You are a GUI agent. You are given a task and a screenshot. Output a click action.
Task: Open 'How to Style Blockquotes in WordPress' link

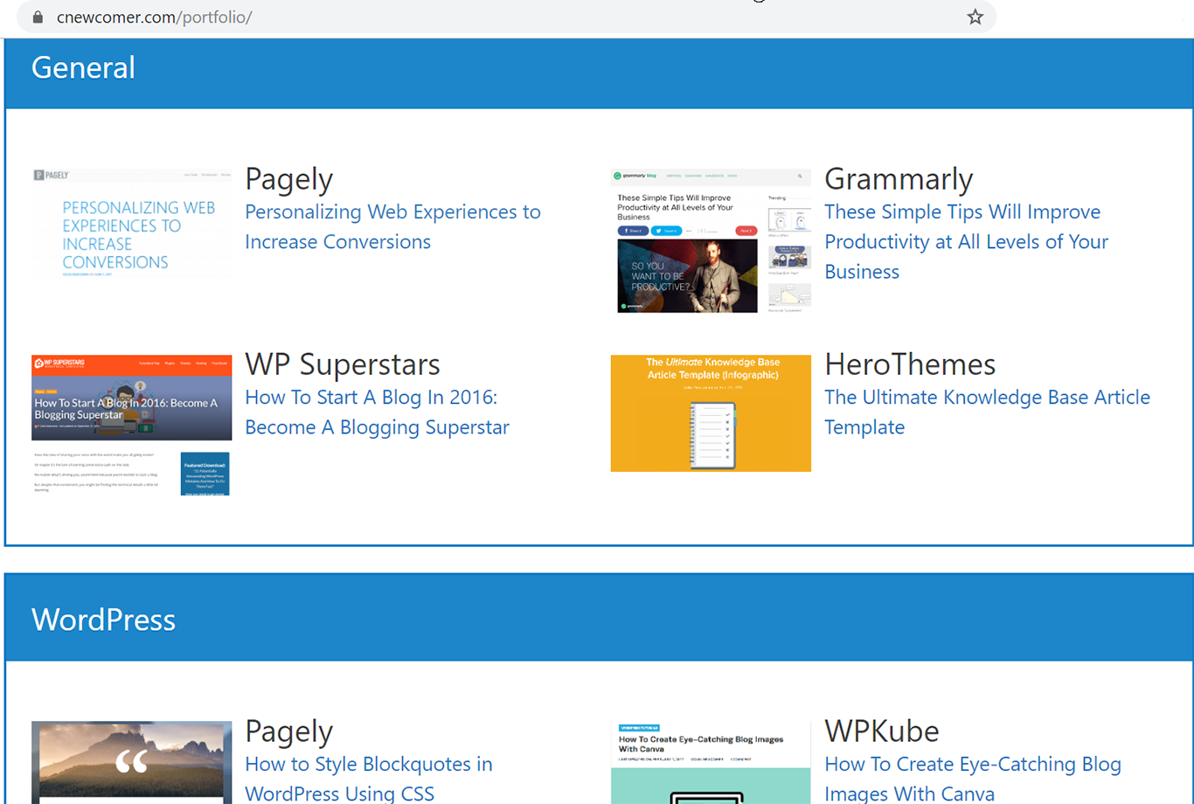click(368, 778)
